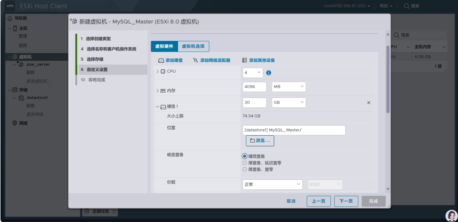Click the 添加硬盘 link
Image resolution: width=458 pixels, height=222 pixels.
(x=174, y=60)
